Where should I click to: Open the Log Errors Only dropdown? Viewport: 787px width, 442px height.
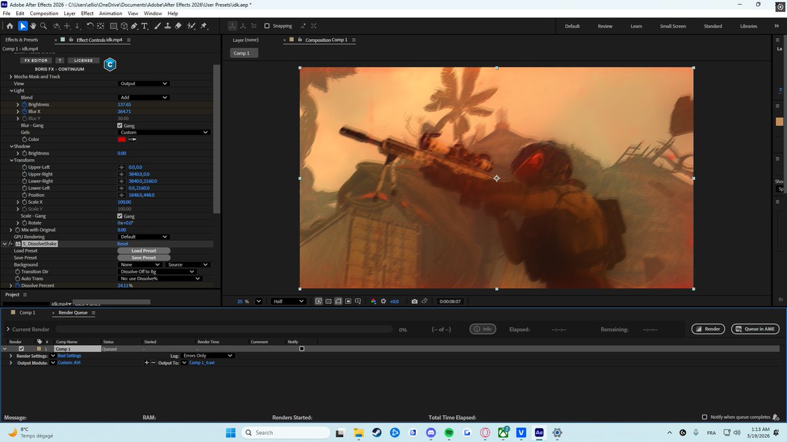click(x=207, y=356)
